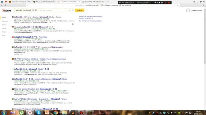The height and width of the screenshot is (115, 206).
Task: Open the user avatar profile icon
Action: coord(188,10)
